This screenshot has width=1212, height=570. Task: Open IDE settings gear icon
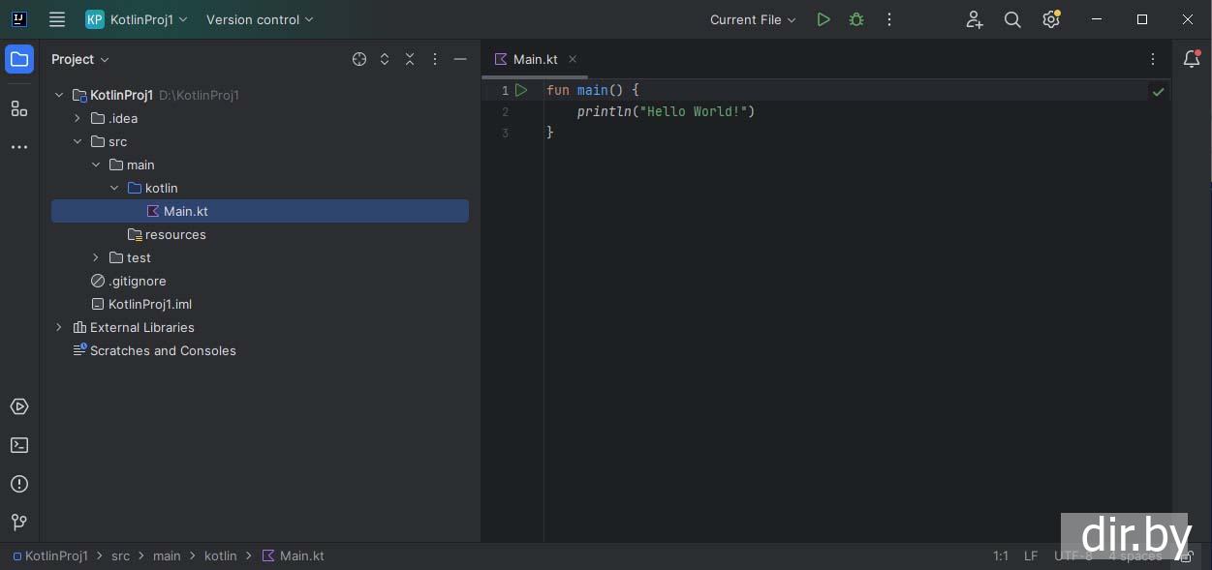pyautogui.click(x=1050, y=19)
